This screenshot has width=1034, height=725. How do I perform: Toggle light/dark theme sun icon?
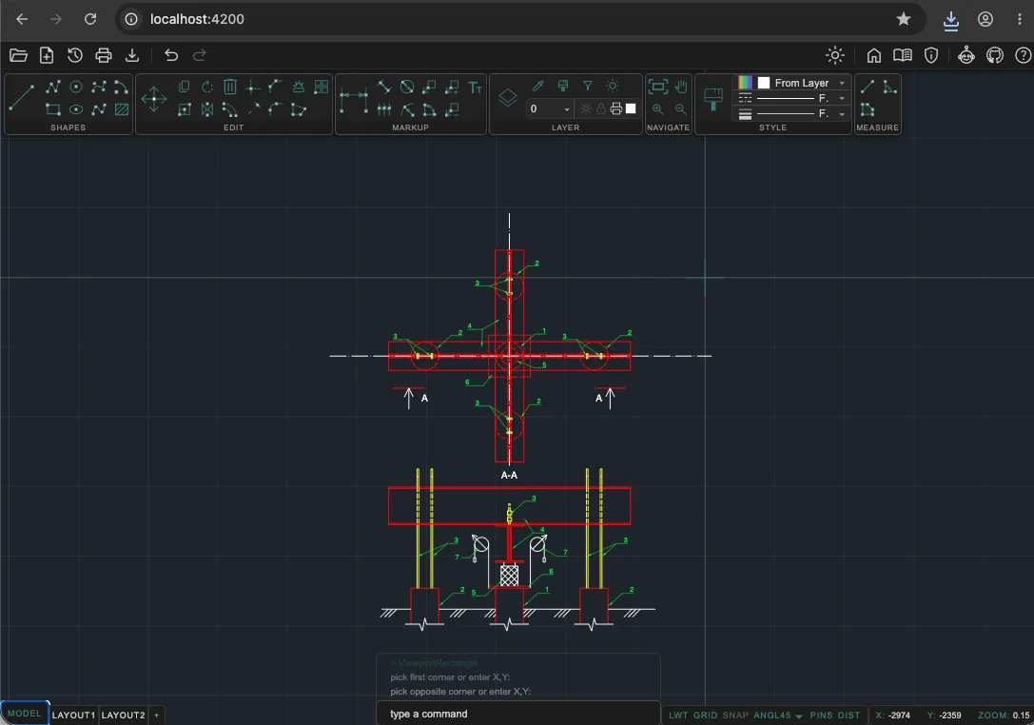(x=835, y=55)
